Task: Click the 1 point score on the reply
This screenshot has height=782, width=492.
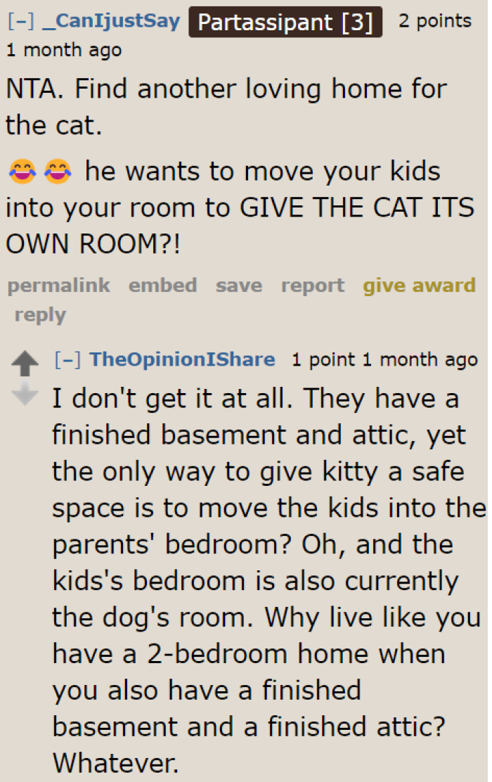Action: point(314,359)
